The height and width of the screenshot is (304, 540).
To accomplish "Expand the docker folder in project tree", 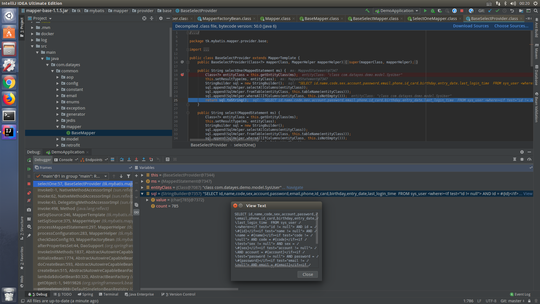I will [32, 34].
